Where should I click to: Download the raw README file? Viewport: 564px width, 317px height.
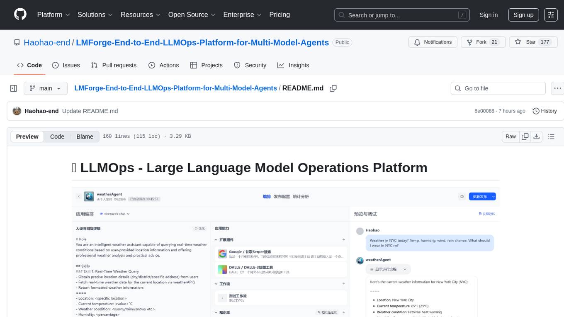536,137
